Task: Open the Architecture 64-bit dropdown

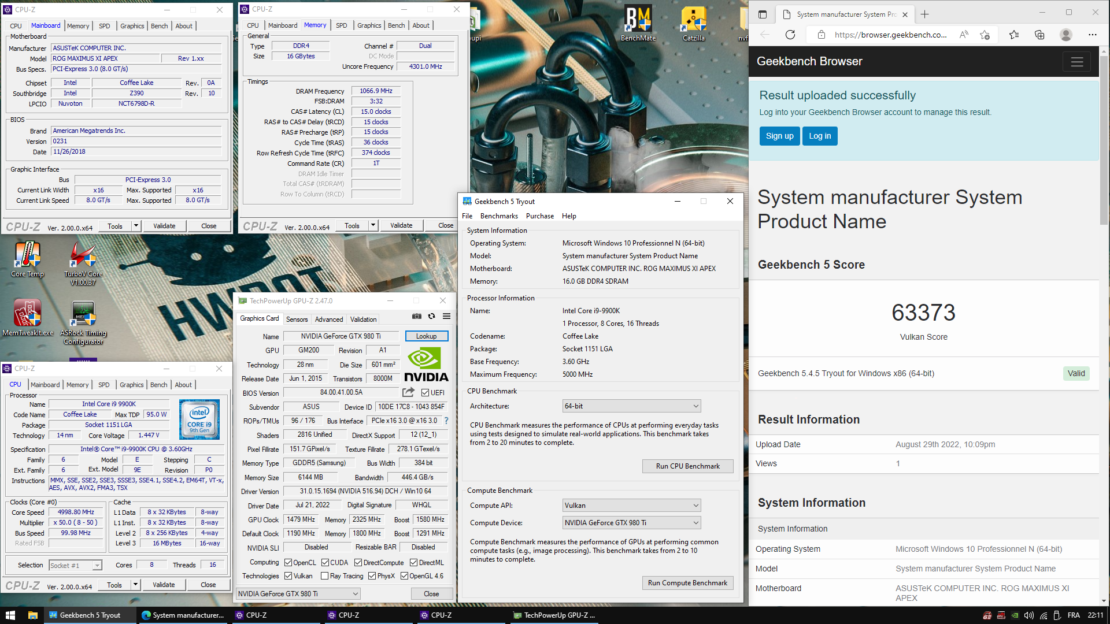Action: coord(631,406)
